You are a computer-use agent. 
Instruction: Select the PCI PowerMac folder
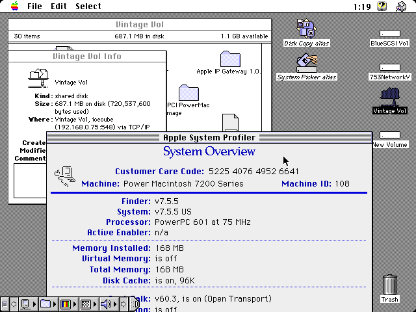(x=188, y=92)
